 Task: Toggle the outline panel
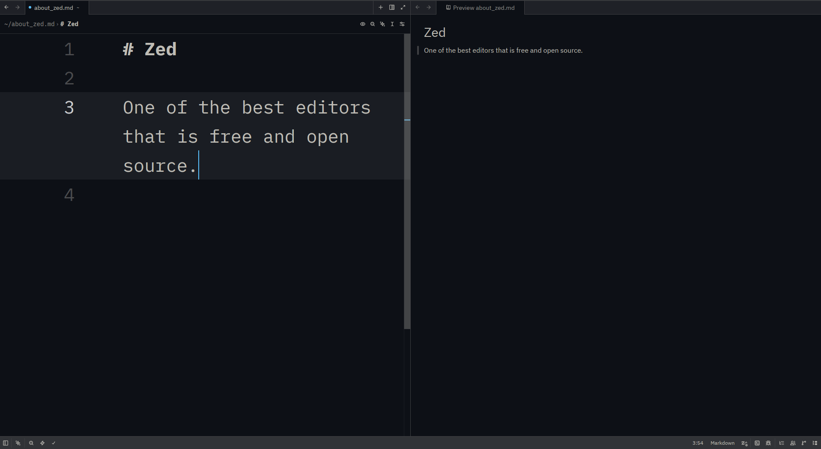tap(782, 443)
